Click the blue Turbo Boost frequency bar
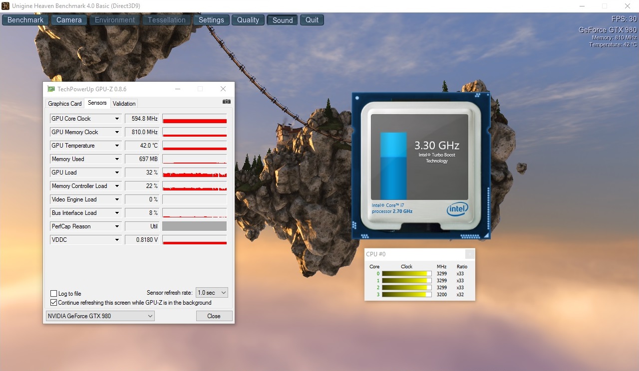 393,166
